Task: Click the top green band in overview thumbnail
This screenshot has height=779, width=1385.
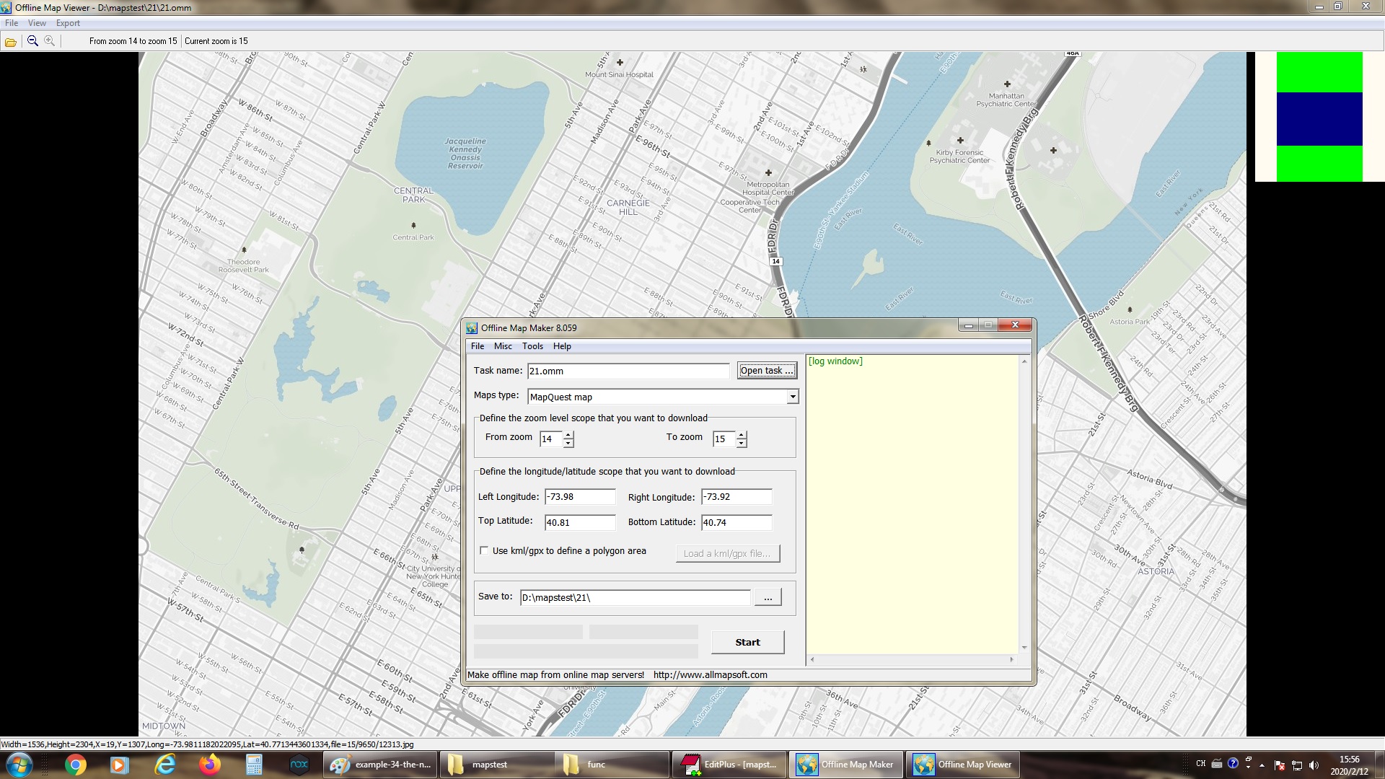Action: point(1319,72)
